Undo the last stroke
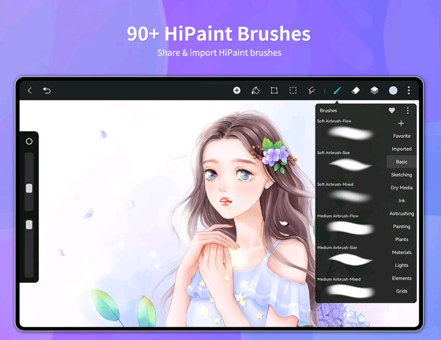The image size is (441, 340). [x=47, y=90]
